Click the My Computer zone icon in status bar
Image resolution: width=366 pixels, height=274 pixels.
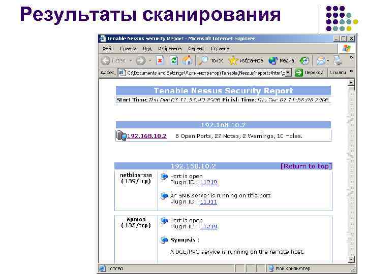tap(271, 268)
